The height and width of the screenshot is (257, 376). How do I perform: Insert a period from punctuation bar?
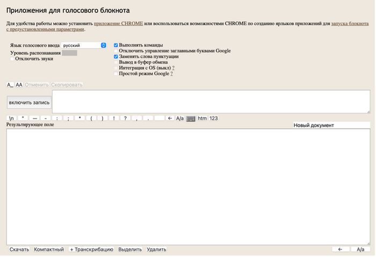[x=148, y=119]
